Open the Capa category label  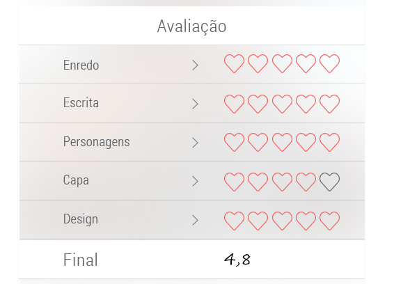[76, 180]
